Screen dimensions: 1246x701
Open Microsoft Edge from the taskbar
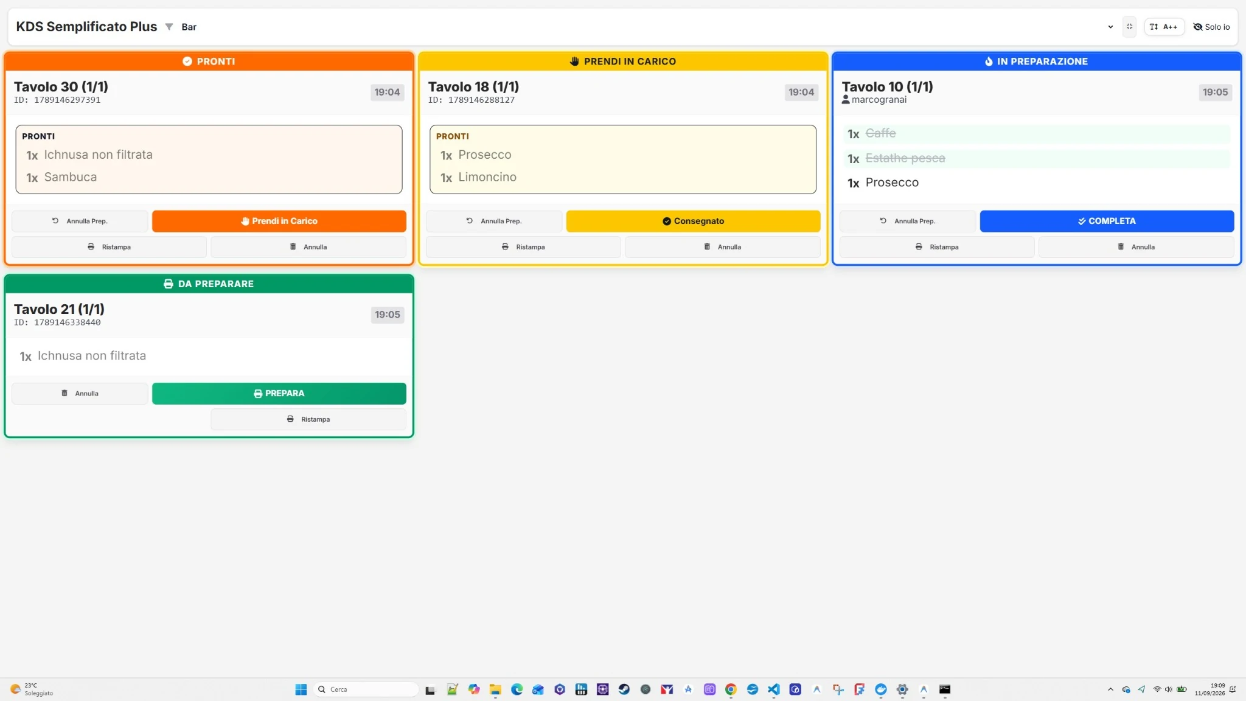[x=517, y=689]
